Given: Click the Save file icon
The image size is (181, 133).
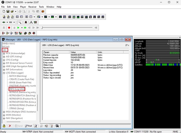Looking at the screenshot, I should coord(8,12).
